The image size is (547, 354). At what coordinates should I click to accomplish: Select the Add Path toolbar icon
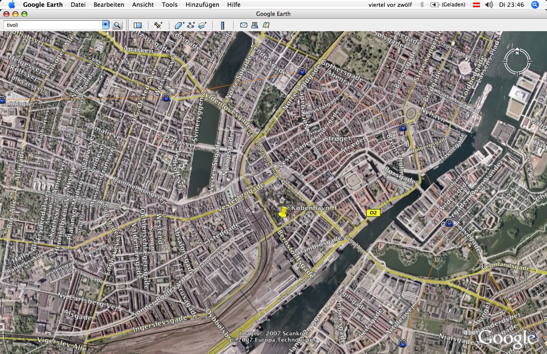click(x=191, y=25)
